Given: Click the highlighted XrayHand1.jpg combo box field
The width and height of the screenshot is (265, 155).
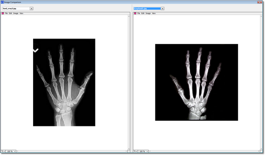Looking at the screenshot, I should (147, 9).
